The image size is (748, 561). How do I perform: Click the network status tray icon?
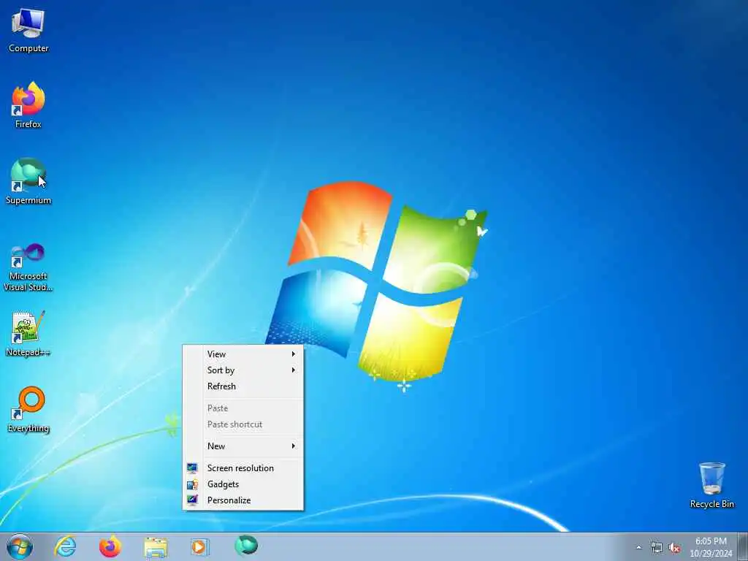pyautogui.click(x=657, y=548)
